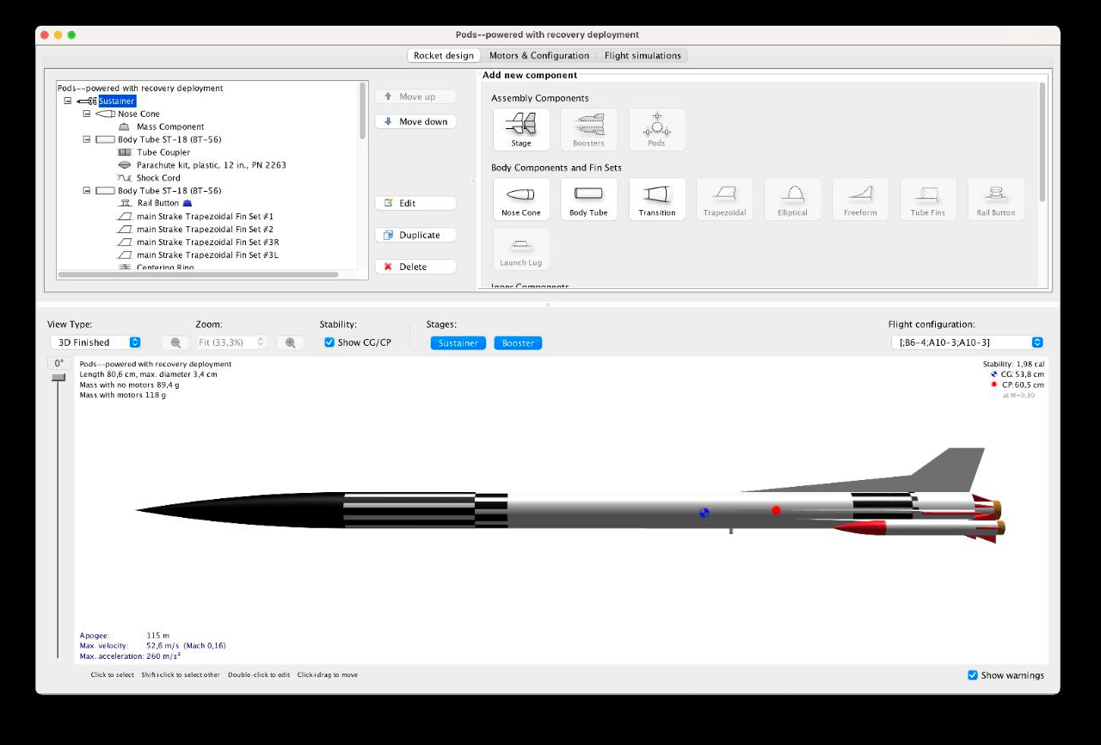Click the Rail Button icon in Add new component
This screenshot has width=1101, height=745.
click(x=996, y=199)
